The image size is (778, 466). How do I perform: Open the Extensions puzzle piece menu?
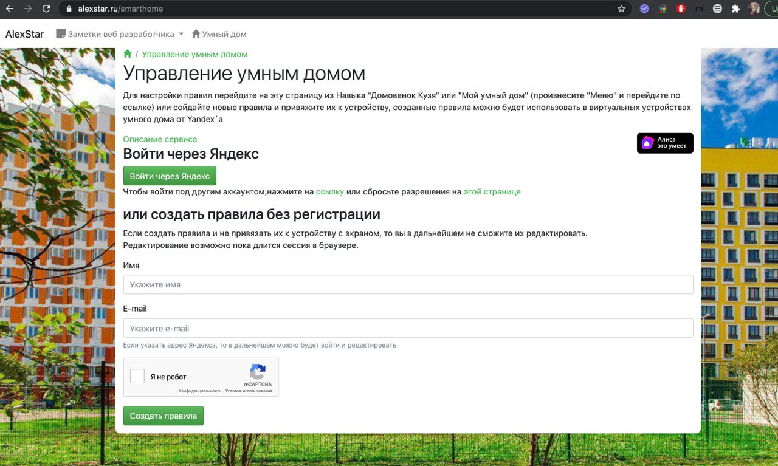736,9
